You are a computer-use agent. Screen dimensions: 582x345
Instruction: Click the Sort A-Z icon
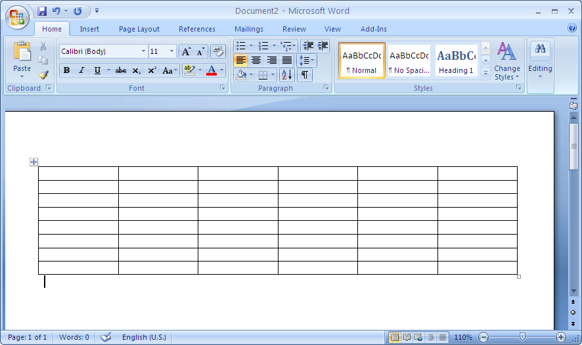[x=287, y=75]
